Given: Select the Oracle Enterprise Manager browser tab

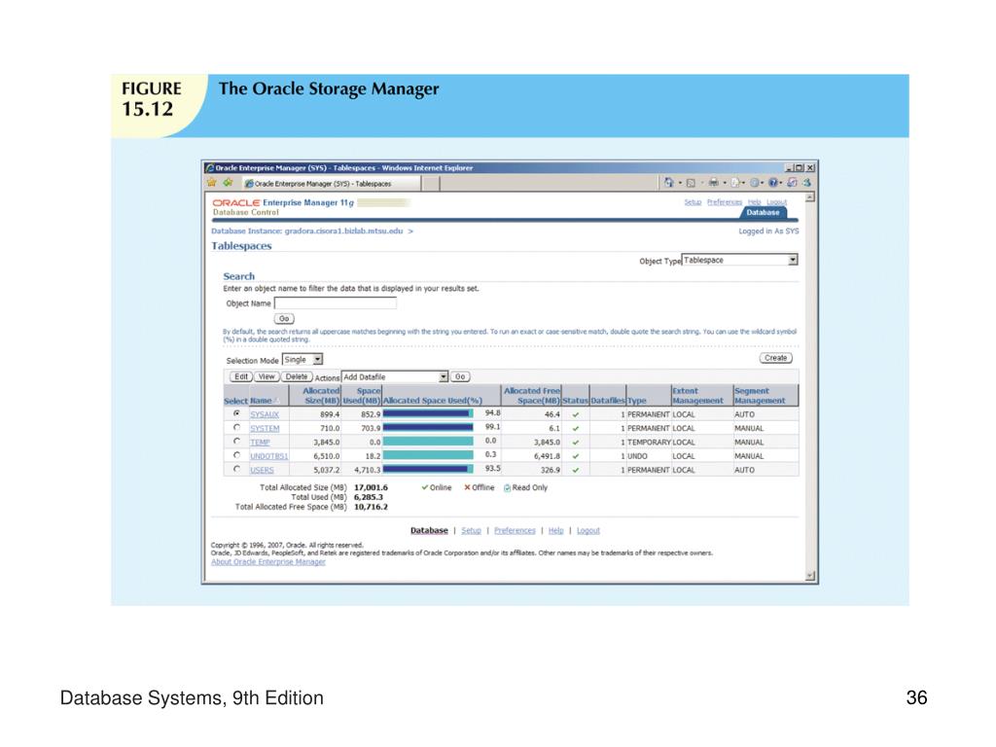Looking at the screenshot, I should [332, 184].
